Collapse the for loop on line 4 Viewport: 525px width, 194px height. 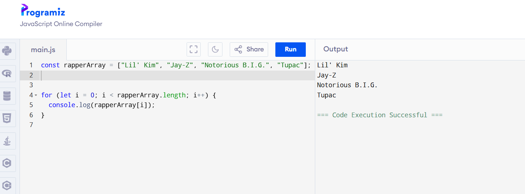pyautogui.click(x=36, y=95)
